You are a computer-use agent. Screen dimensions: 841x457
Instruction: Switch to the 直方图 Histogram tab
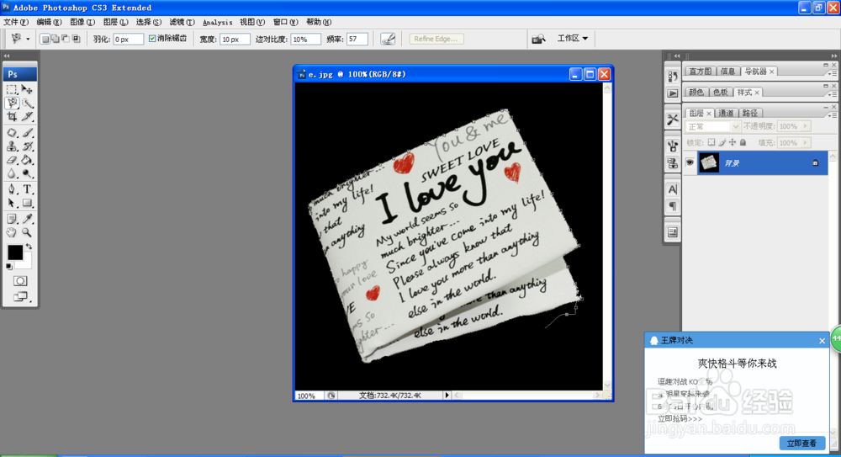pyautogui.click(x=701, y=71)
